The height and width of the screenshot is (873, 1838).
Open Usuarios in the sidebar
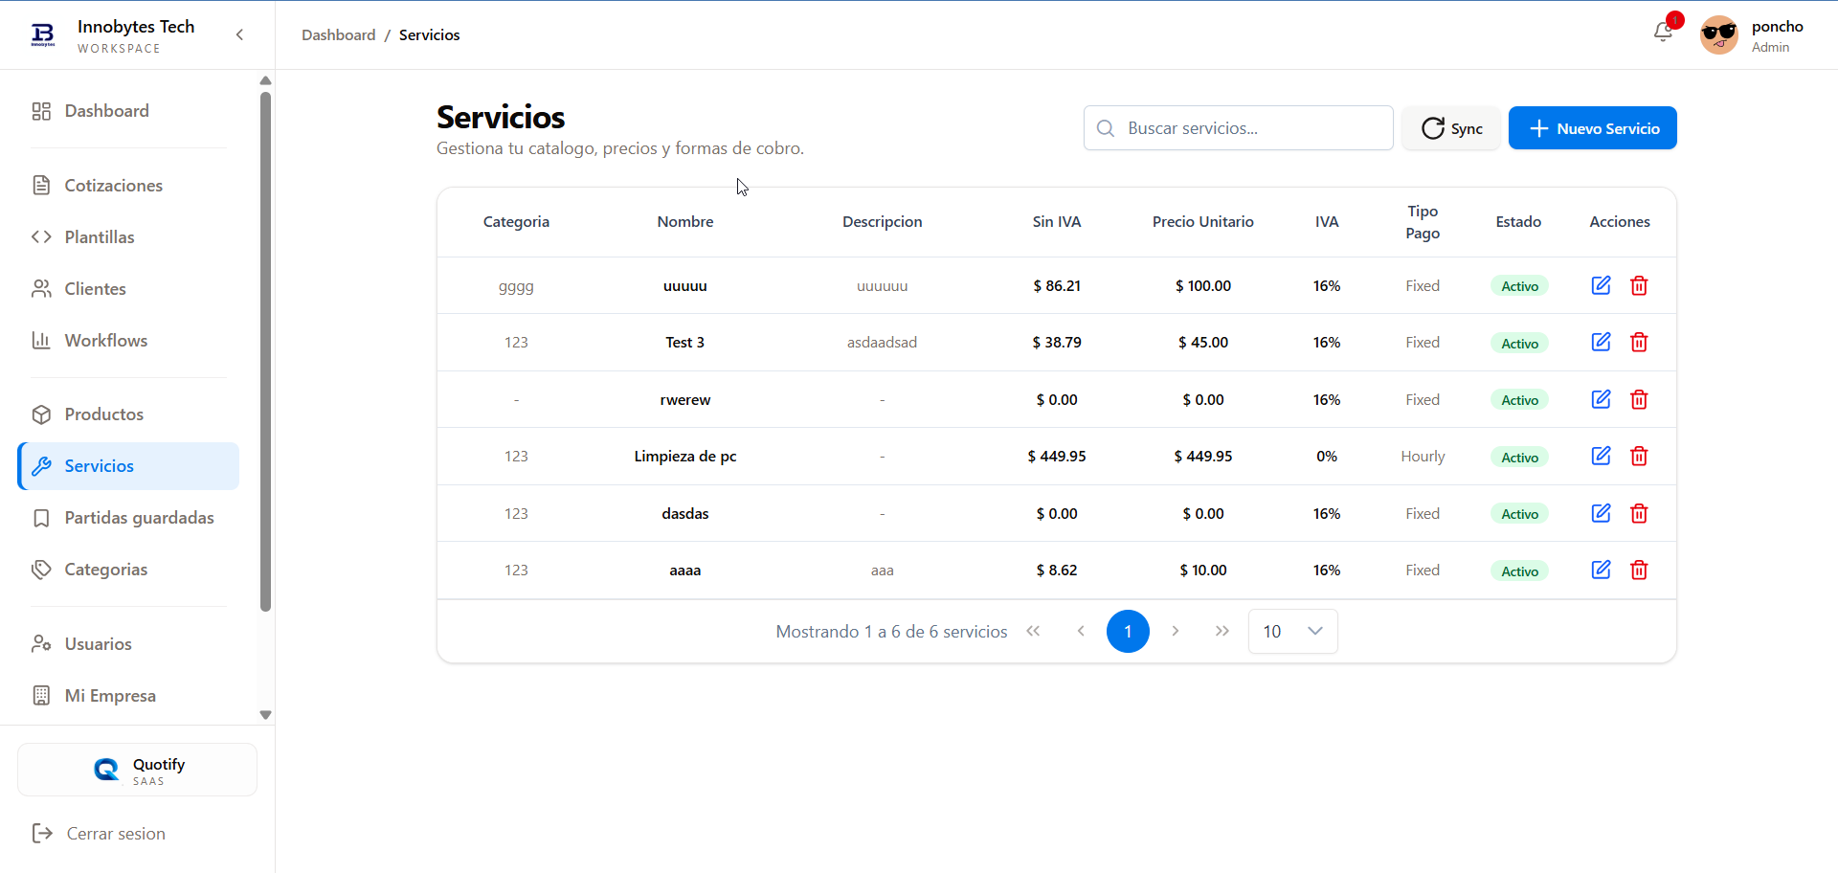[128, 644]
